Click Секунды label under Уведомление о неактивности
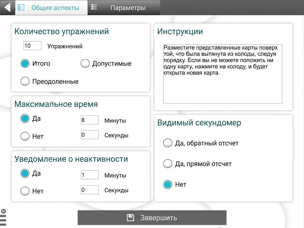The width and height of the screenshot is (304, 228). 116,190
